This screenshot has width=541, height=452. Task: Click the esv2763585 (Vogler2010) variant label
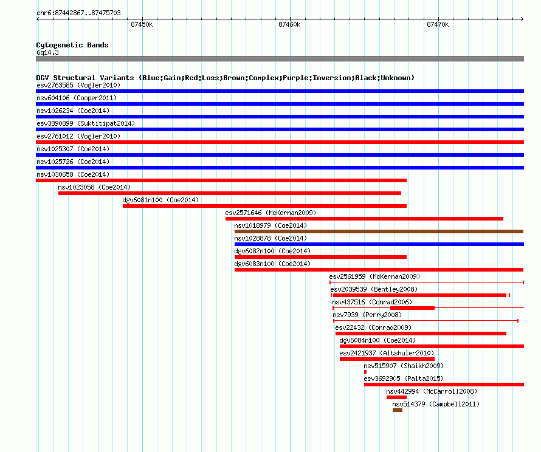point(78,85)
